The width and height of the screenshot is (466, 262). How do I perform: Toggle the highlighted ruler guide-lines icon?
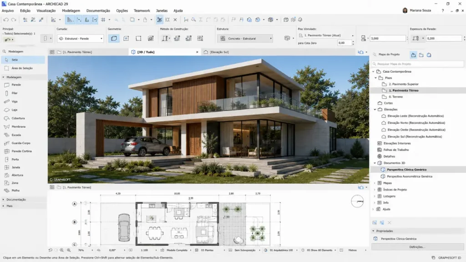click(70, 20)
